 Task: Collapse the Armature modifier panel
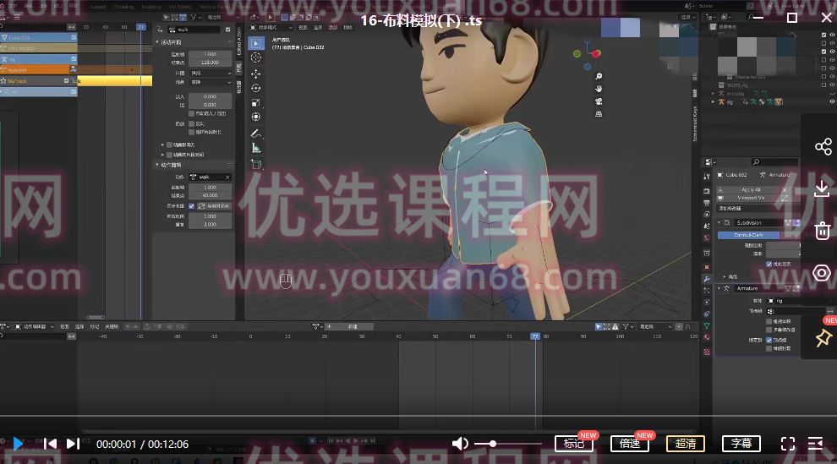click(x=719, y=288)
